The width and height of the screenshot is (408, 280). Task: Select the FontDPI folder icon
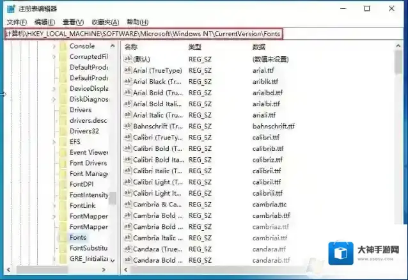(63, 184)
